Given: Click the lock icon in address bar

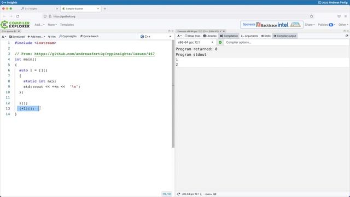Looking at the screenshot, I should (50, 16).
